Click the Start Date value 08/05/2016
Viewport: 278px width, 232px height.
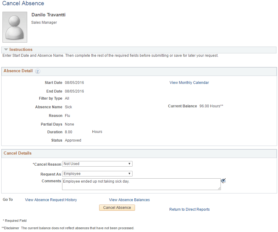click(74, 82)
